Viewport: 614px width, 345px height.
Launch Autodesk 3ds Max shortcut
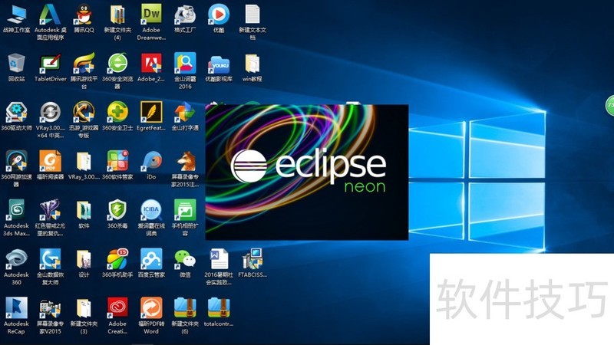[x=16, y=210]
